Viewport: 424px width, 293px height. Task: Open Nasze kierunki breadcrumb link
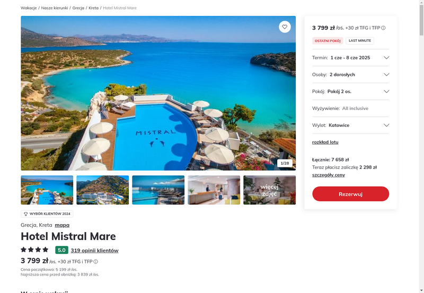[55, 8]
